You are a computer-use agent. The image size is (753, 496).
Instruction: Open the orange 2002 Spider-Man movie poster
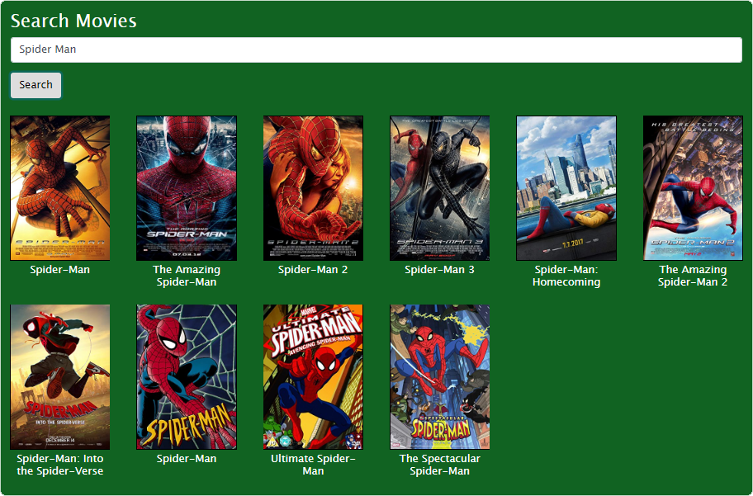pyautogui.click(x=60, y=188)
